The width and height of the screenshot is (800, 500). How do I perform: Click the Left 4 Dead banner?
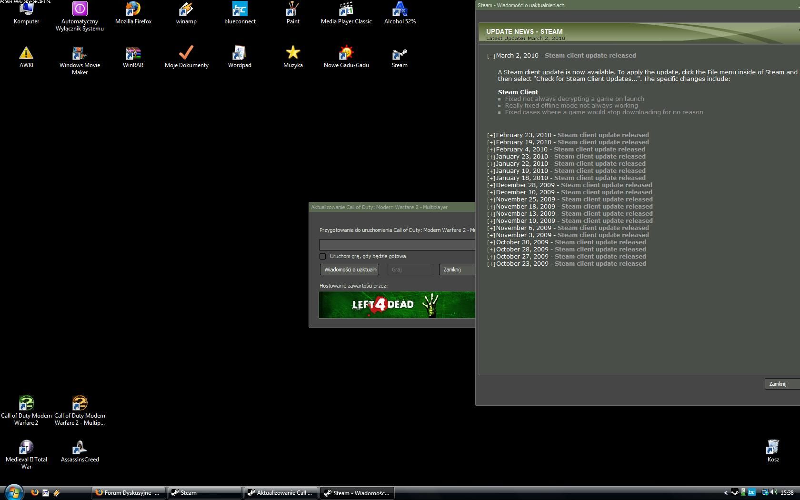point(397,305)
